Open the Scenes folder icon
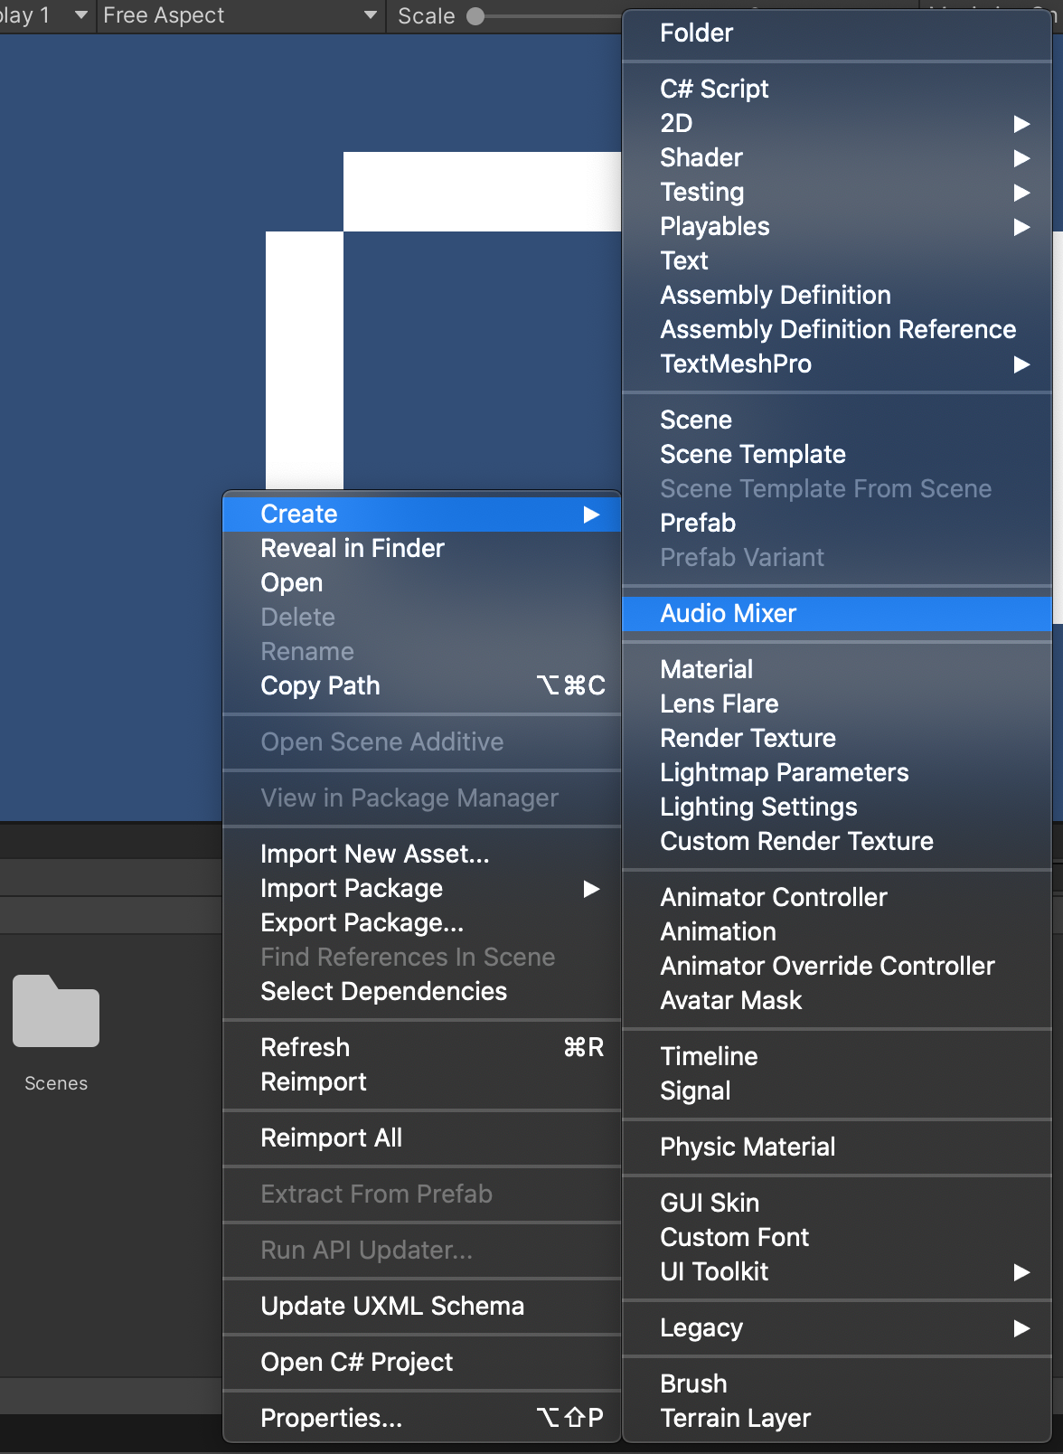The height and width of the screenshot is (1454, 1063). (x=56, y=1011)
